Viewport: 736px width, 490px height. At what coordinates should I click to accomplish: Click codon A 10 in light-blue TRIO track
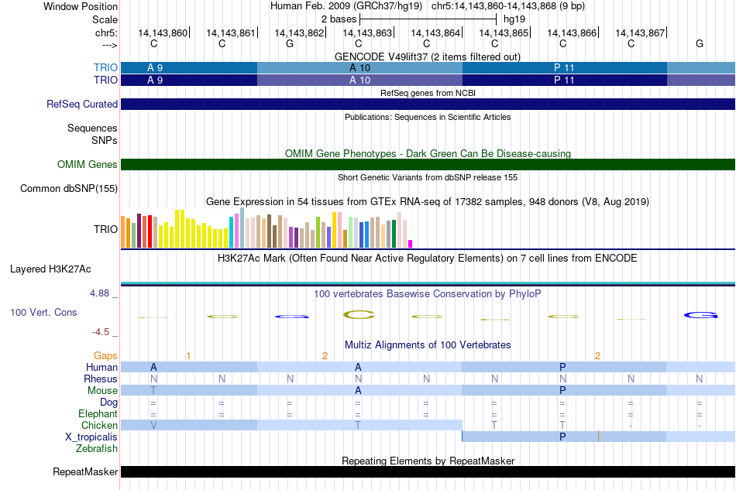[x=360, y=67]
